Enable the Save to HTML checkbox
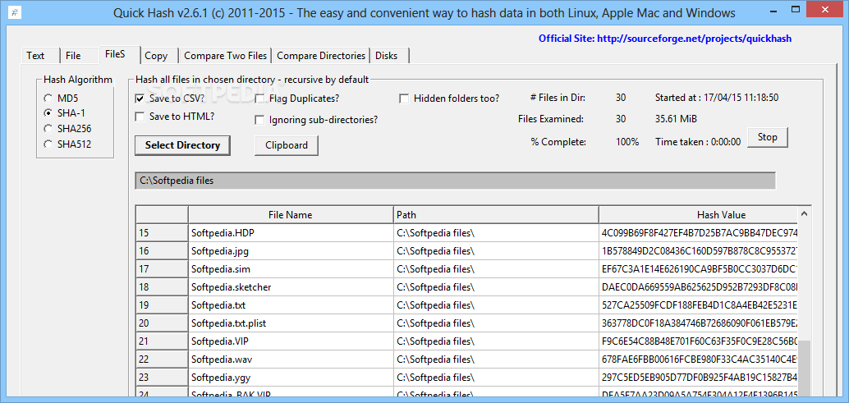The image size is (849, 403). [140, 117]
